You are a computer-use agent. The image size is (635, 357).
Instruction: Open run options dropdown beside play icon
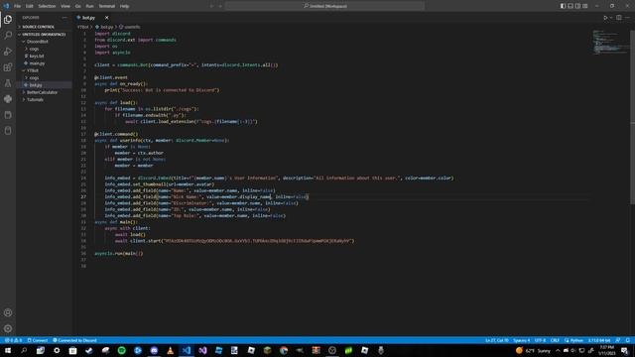[611, 18]
